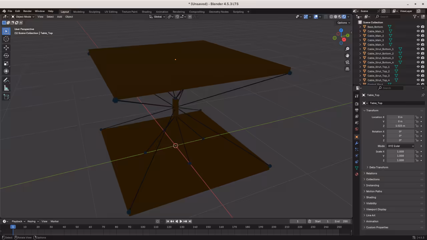Select the Scale tool
The width and height of the screenshot is (427, 240).
click(x=6, y=63)
